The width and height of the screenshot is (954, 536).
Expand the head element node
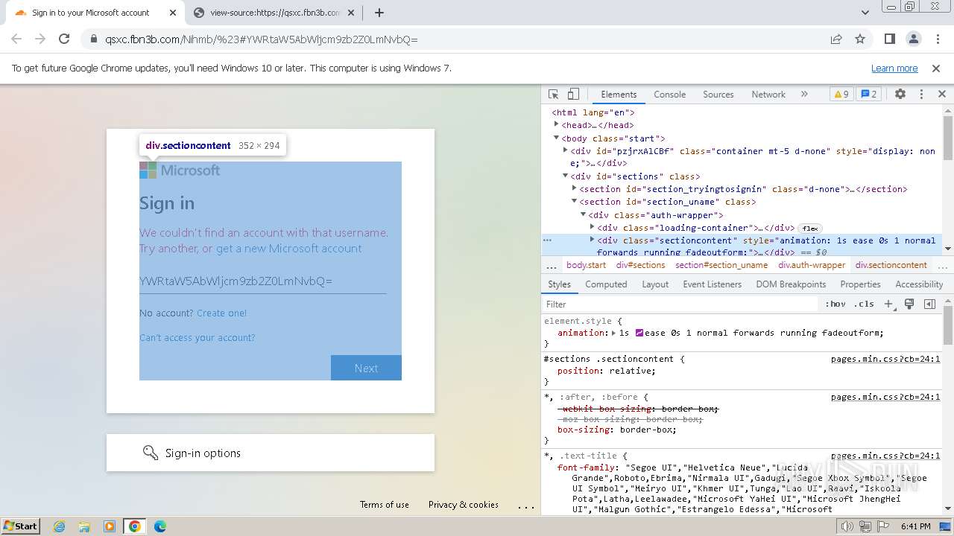(556, 124)
